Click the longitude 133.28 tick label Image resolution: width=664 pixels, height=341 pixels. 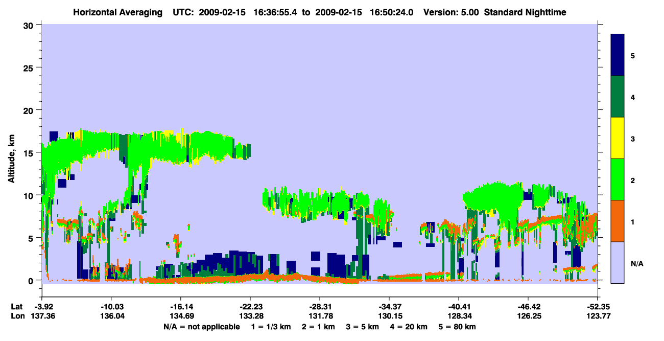[x=250, y=316]
